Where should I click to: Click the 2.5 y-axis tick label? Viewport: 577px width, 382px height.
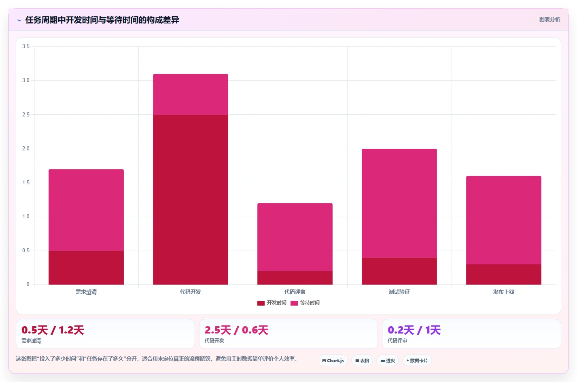[x=26, y=115]
